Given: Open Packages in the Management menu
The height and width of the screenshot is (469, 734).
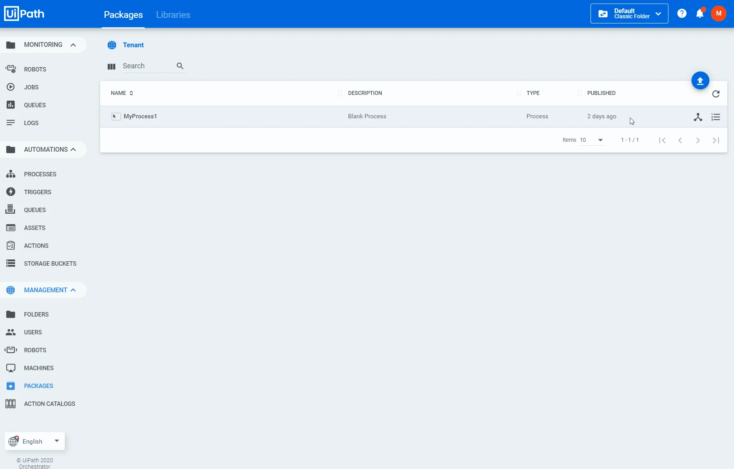Looking at the screenshot, I should point(39,386).
